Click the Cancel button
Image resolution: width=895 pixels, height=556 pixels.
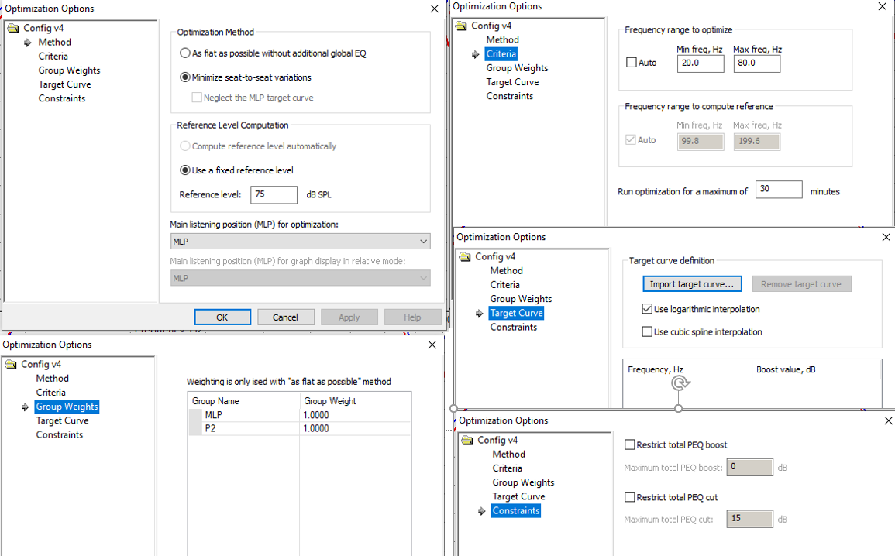click(x=285, y=317)
